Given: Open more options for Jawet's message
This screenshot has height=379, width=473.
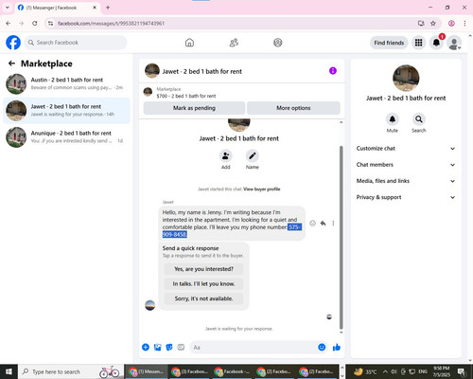Looking at the screenshot, I should pos(333,224).
